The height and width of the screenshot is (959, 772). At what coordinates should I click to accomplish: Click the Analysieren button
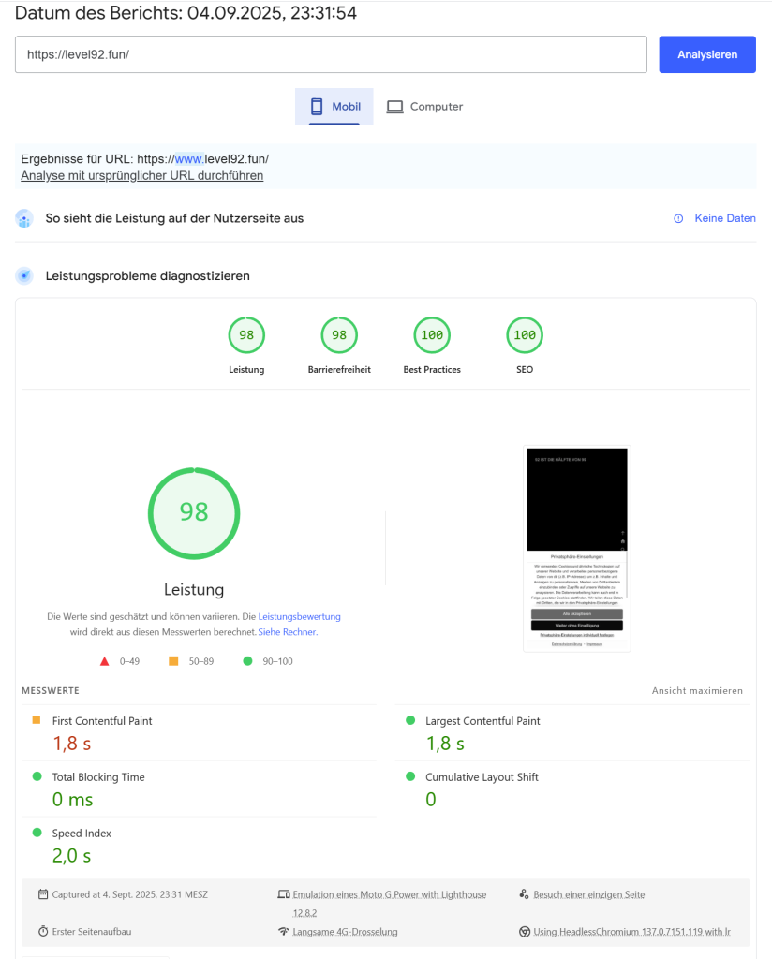(707, 54)
